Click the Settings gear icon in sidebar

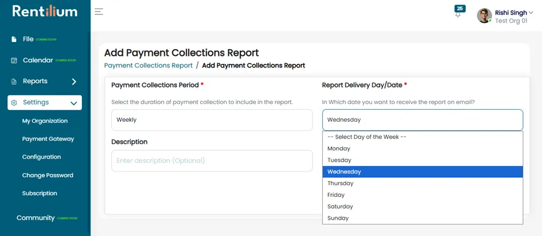point(14,103)
